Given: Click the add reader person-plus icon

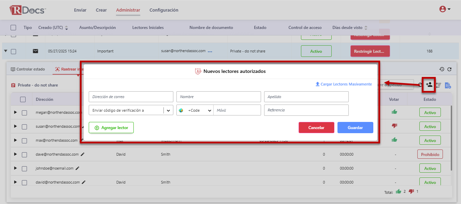Looking at the screenshot, I should click(x=429, y=85).
